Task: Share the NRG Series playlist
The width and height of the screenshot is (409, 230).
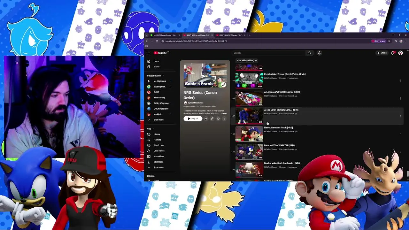Action: [218, 119]
